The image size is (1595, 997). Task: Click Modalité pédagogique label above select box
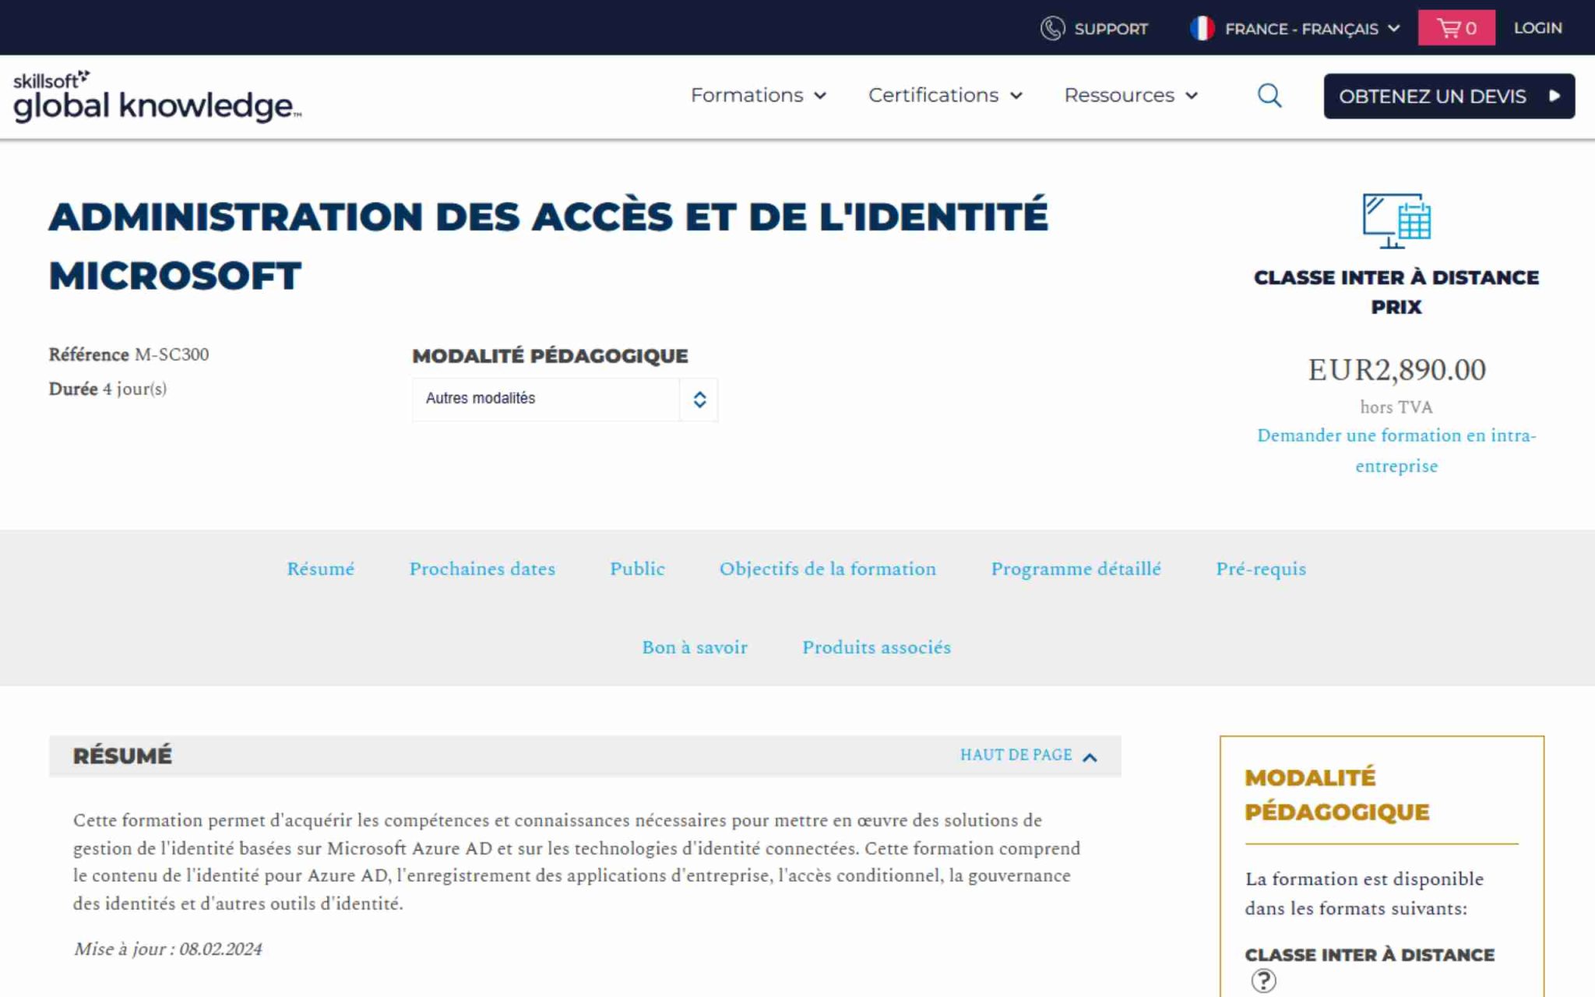[550, 356]
